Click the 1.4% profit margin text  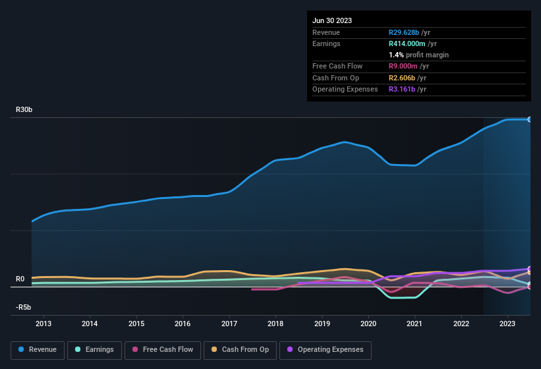[x=418, y=55]
